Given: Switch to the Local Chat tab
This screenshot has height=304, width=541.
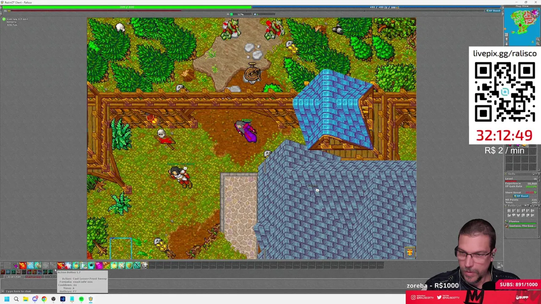Looking at the screenshot, I should click(14, 277).
